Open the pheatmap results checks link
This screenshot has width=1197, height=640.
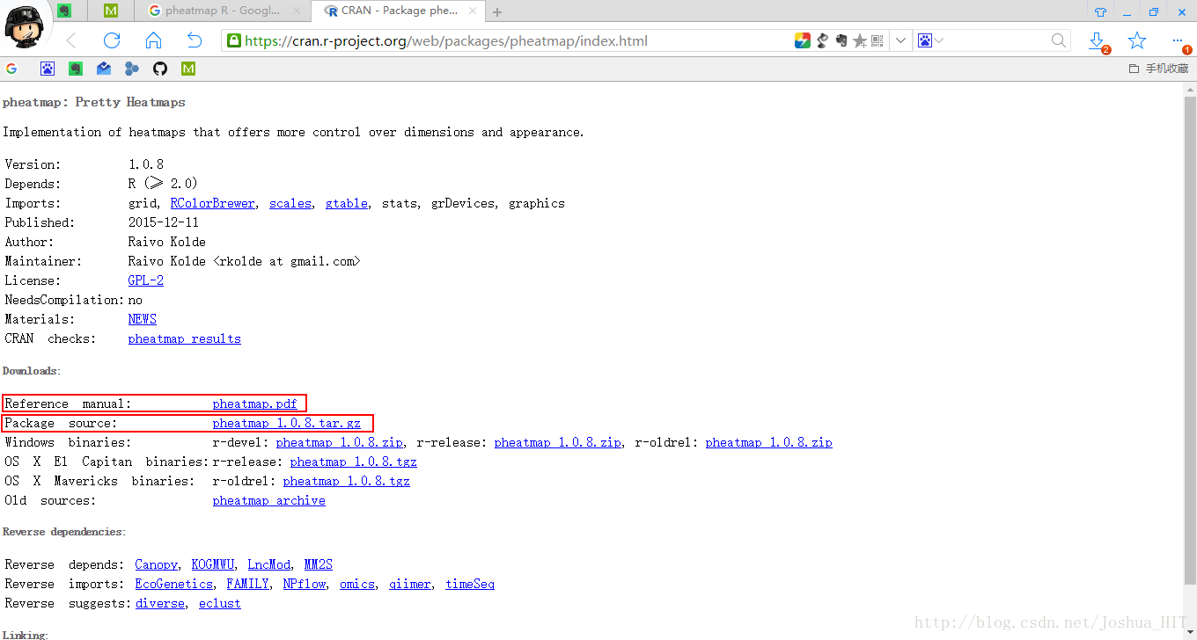[185, 338]
